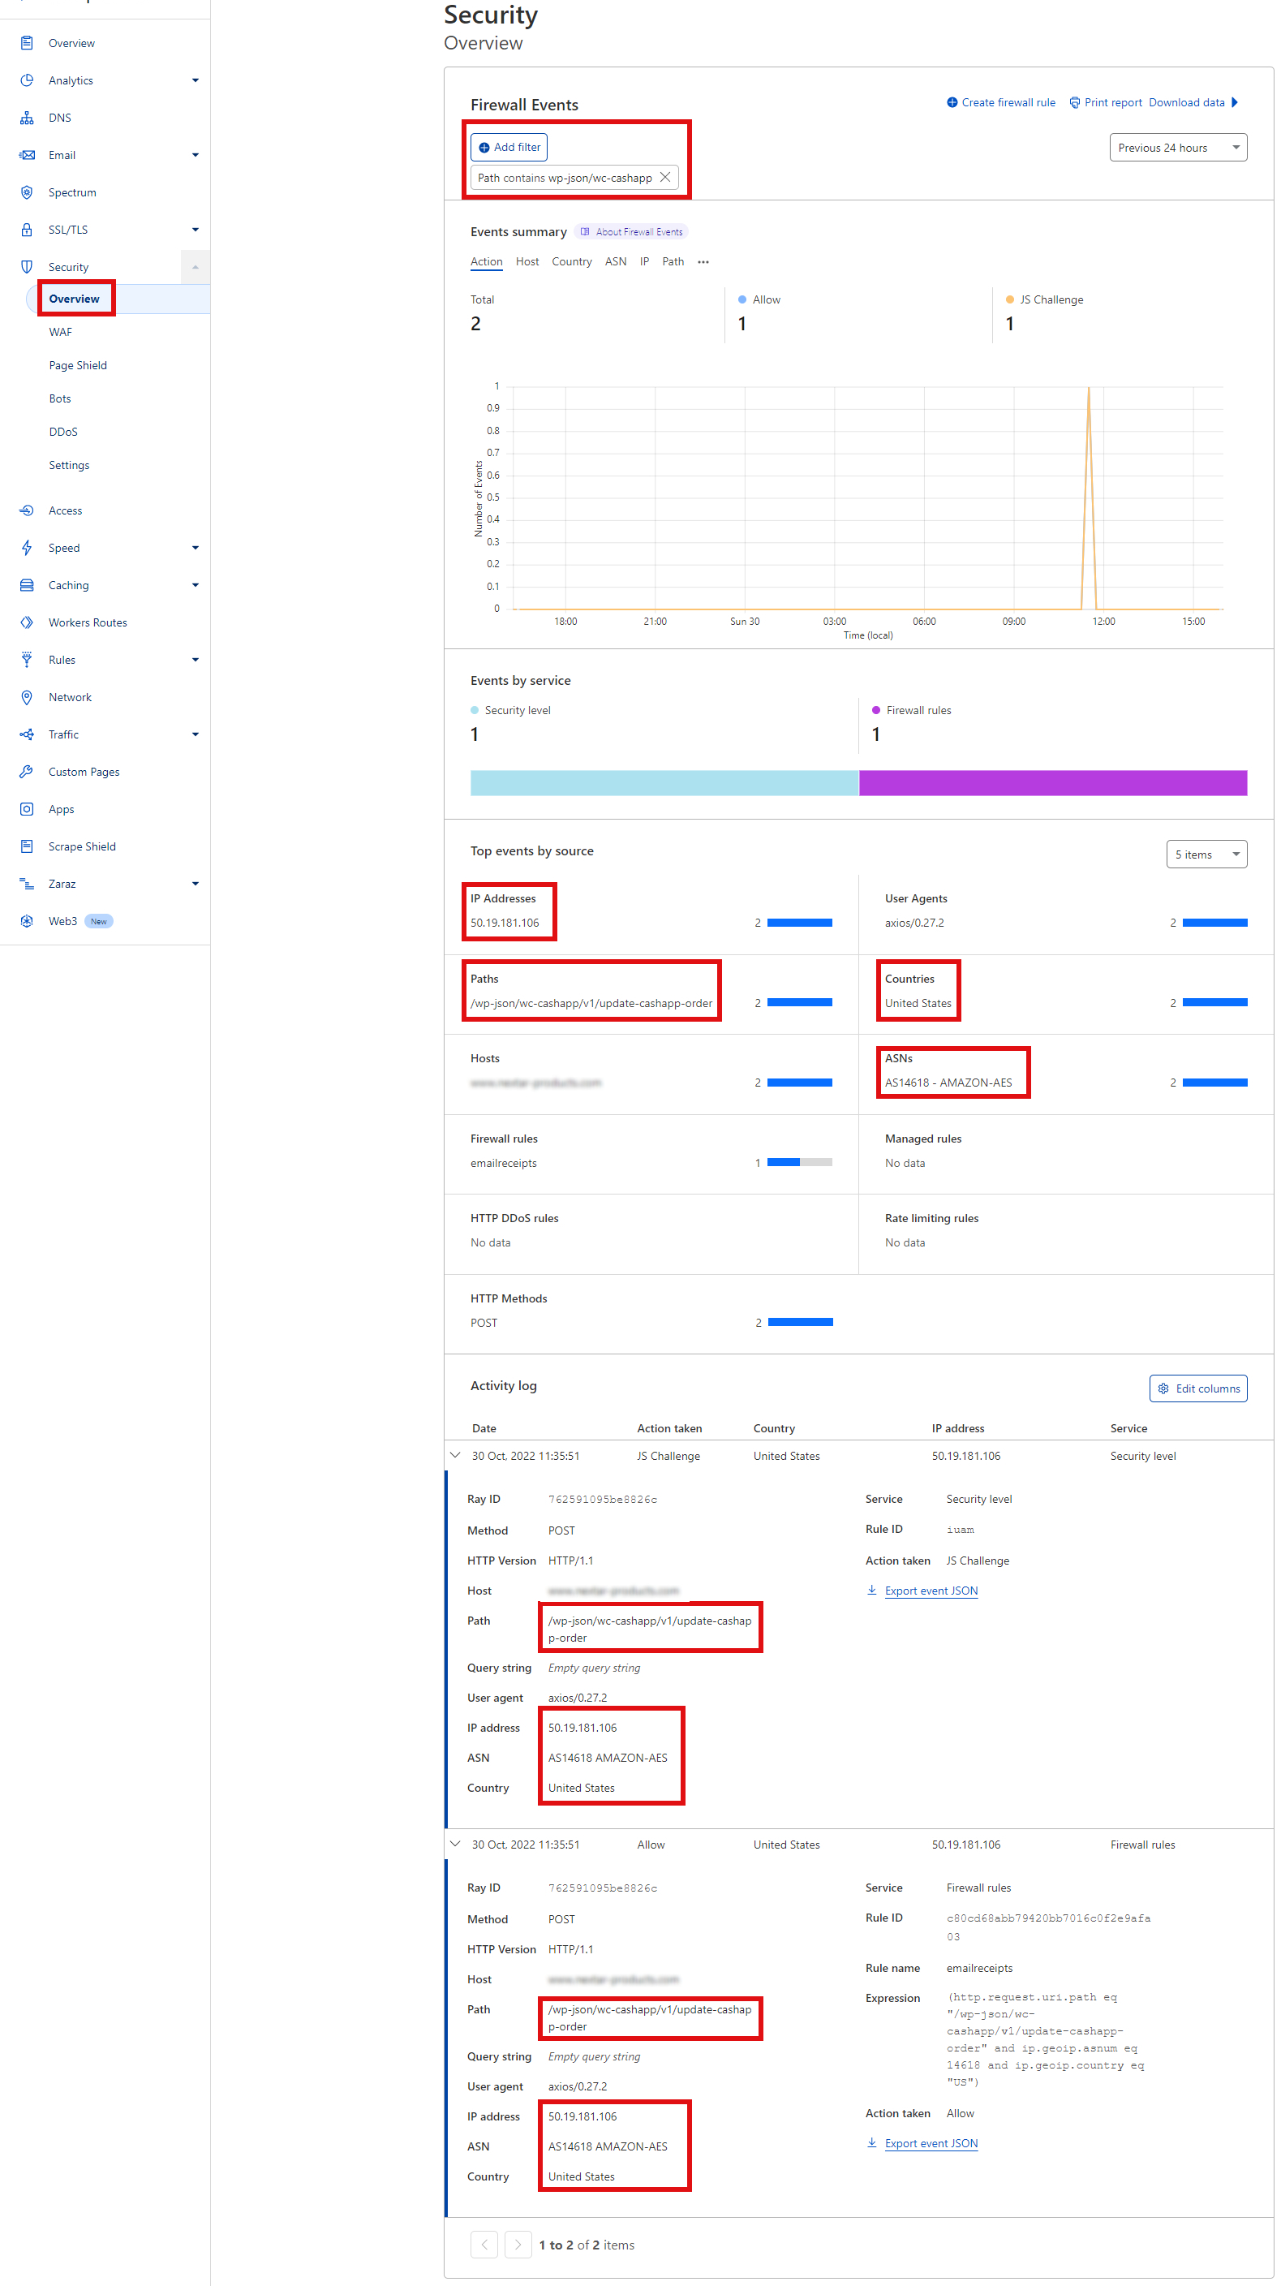Show more summary tabs via ellipsis
This screenshot has height=2286, width=1281.
(x=703, y=262)
